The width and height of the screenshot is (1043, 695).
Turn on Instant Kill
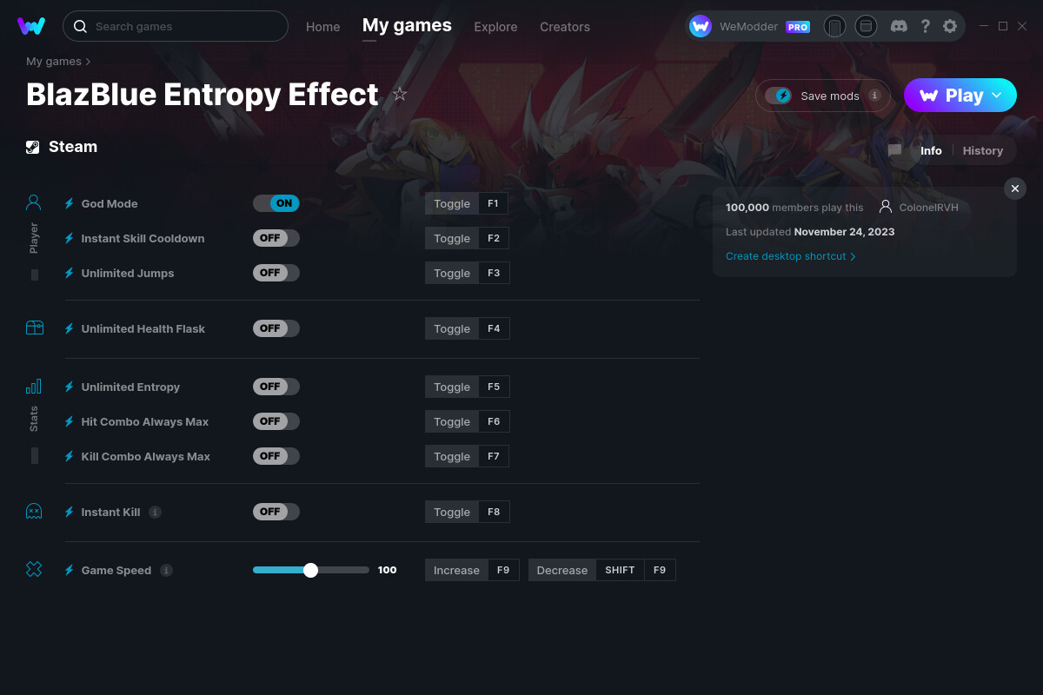tap(276, 512)
